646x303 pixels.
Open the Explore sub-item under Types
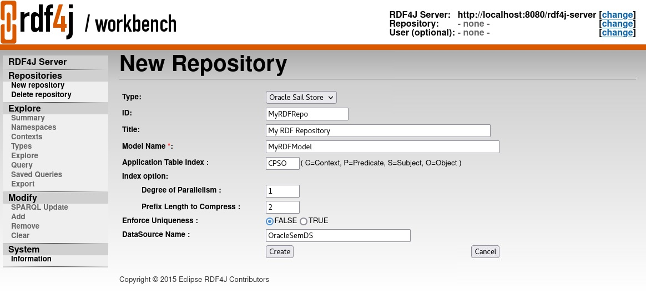coord(25,155)
